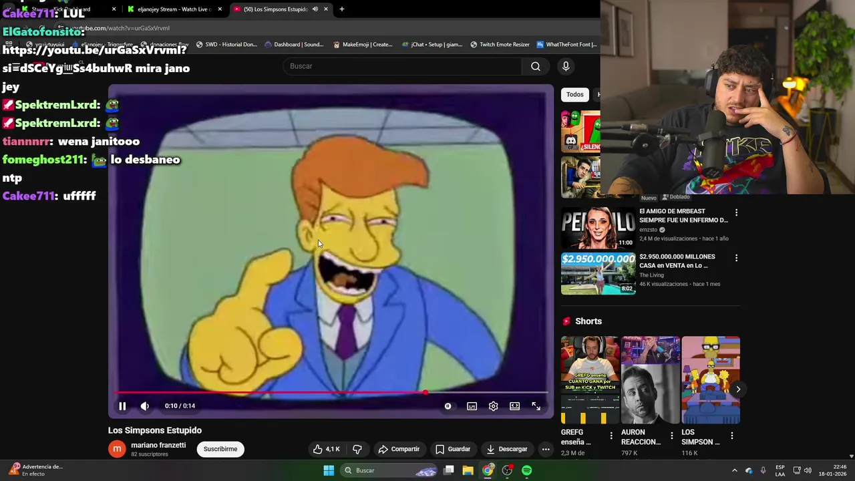Open the PERFALO thumbnail 11:00 video

click(598, 227)
